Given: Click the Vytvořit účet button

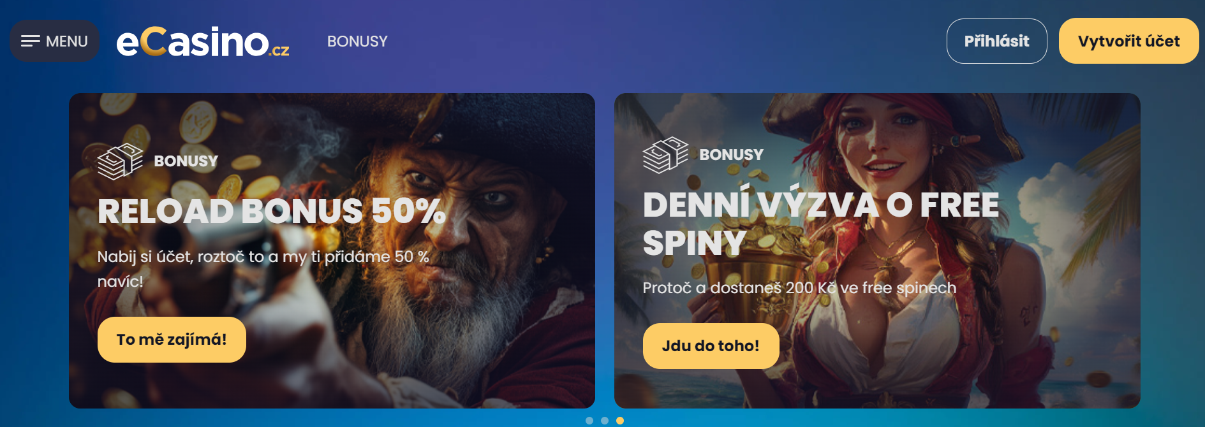Looking at the screenshot, I should coord(1128,41).
